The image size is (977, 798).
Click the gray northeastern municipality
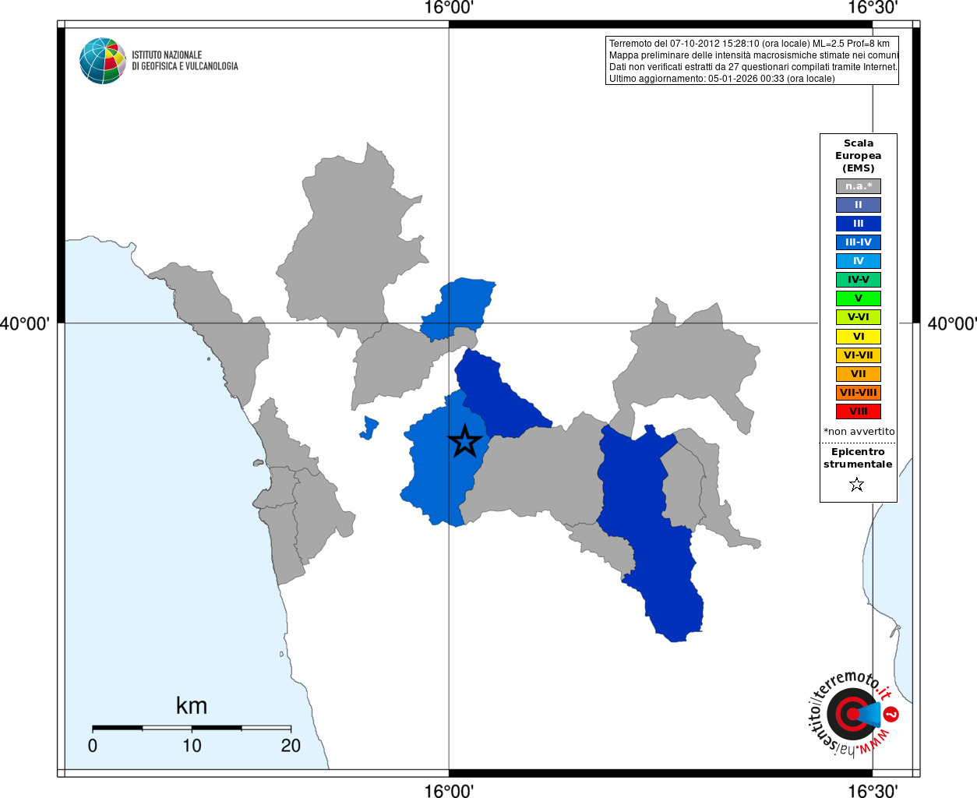pos(686,358)
